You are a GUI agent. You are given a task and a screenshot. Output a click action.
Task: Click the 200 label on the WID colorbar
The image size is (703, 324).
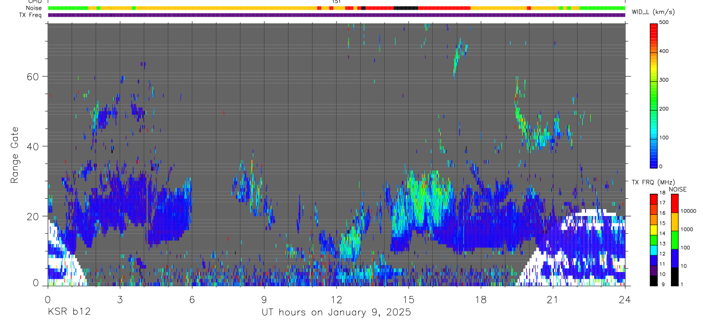(x=664, y=109)
